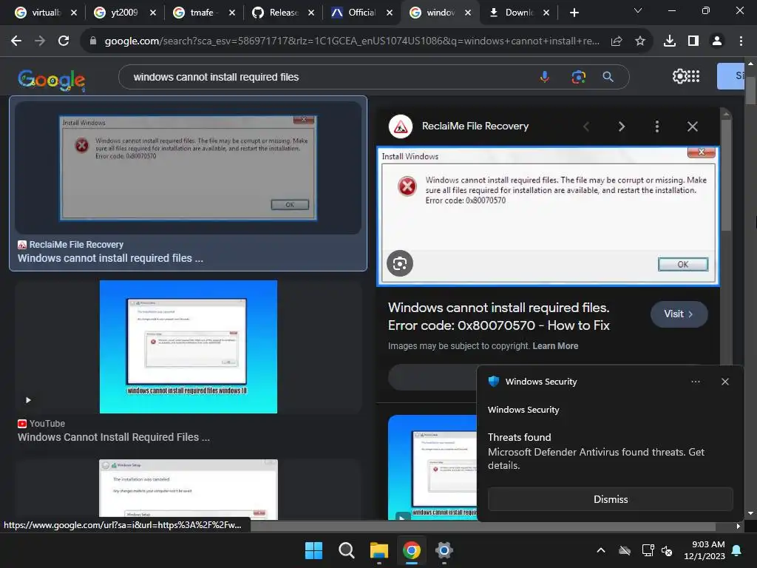Click the Visit button
The height and width of the screenshot is (568, 757).
[679, 314]
